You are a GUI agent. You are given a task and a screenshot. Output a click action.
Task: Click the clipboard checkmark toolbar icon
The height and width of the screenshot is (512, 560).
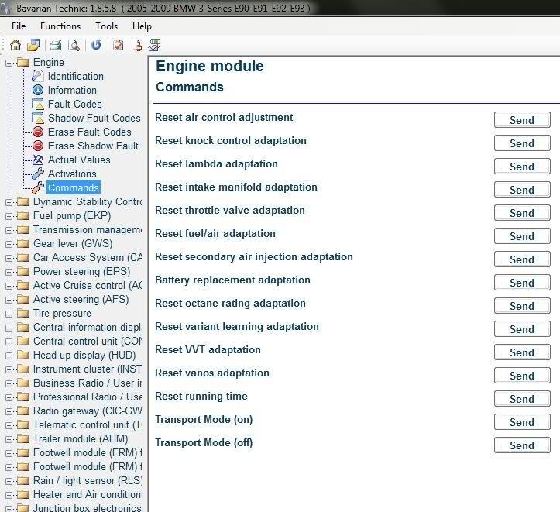[118, 45]
